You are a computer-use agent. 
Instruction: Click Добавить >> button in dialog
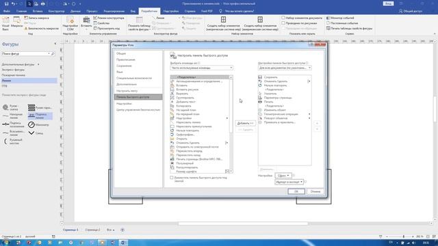pos(245,123)
